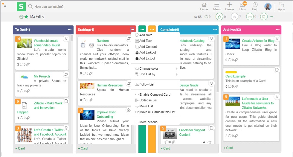Open the My Projects card title

(42, 76)
